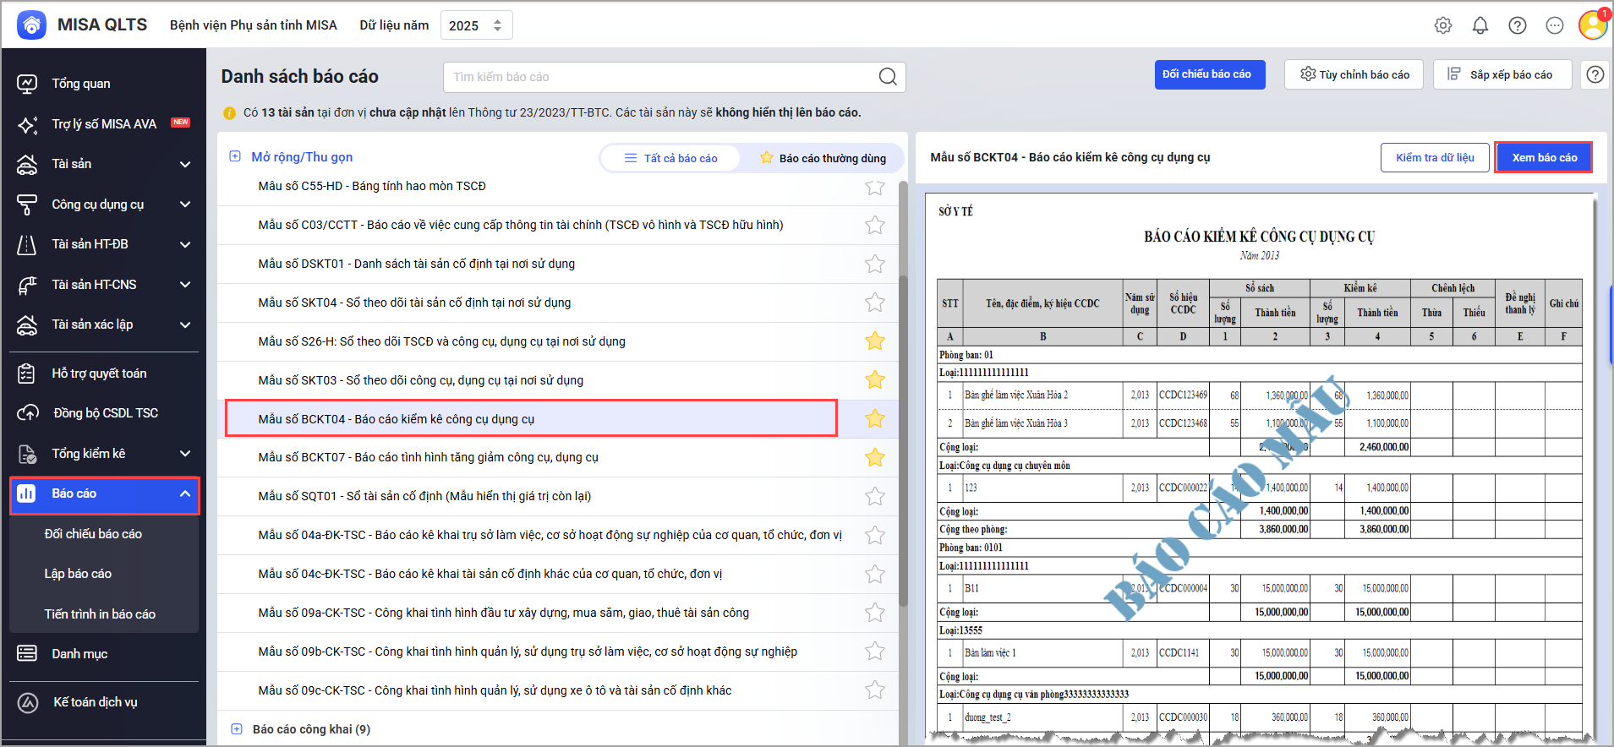Image resolution: width=1614 pixels, height=747 pixels.
Task: Click the Xem báo cáo button
Action: [x=1544, y=157]
